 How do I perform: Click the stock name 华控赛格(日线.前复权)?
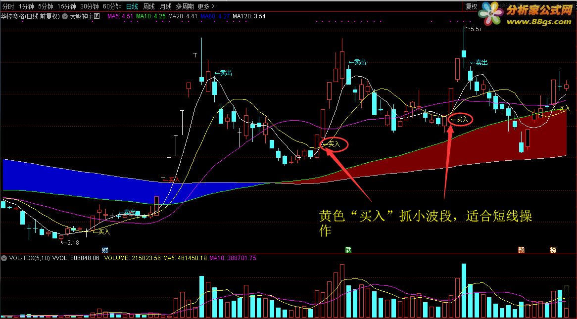tap(30, 16)
